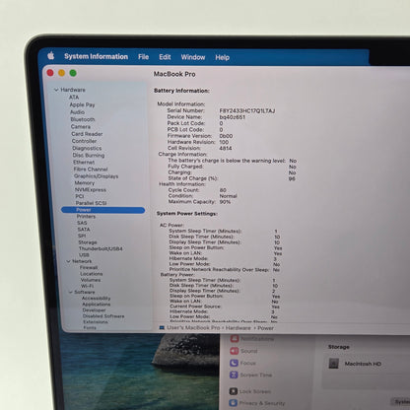Select Card Reader in the sidebar
This screenshot has height=410, width=410.
(x=87, y=134)
